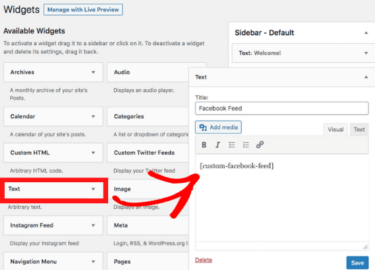The height and width of the screenshot is (270, 375).
Task: Switch to the Visual editor tab
Action: (336, 130)
